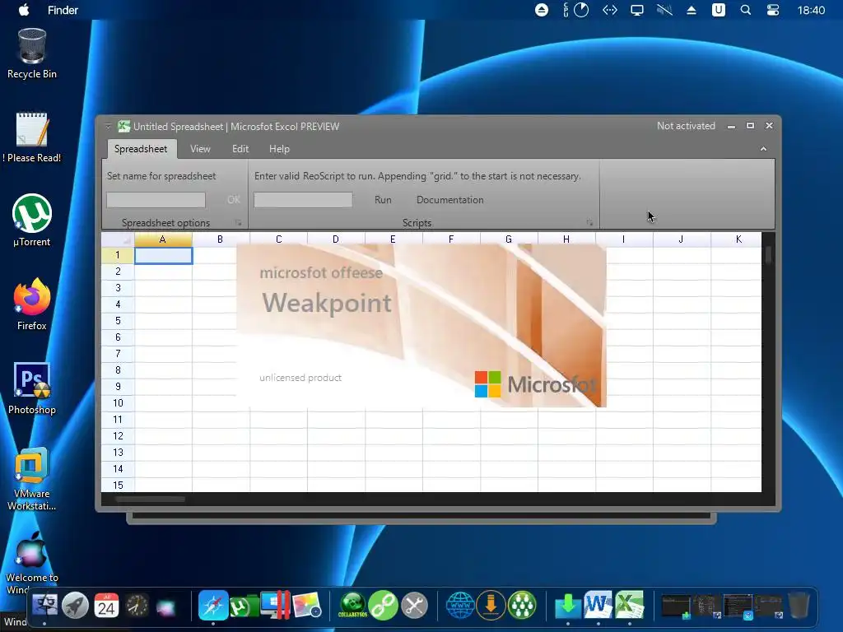
Task: Click the vertical scrollbar thumb
Action: coord(768,255)
